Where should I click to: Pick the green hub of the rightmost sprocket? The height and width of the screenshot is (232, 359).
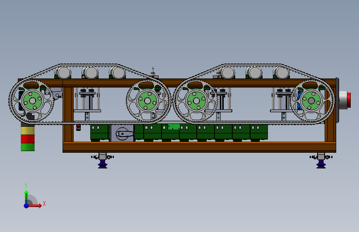tap(311, 101)
